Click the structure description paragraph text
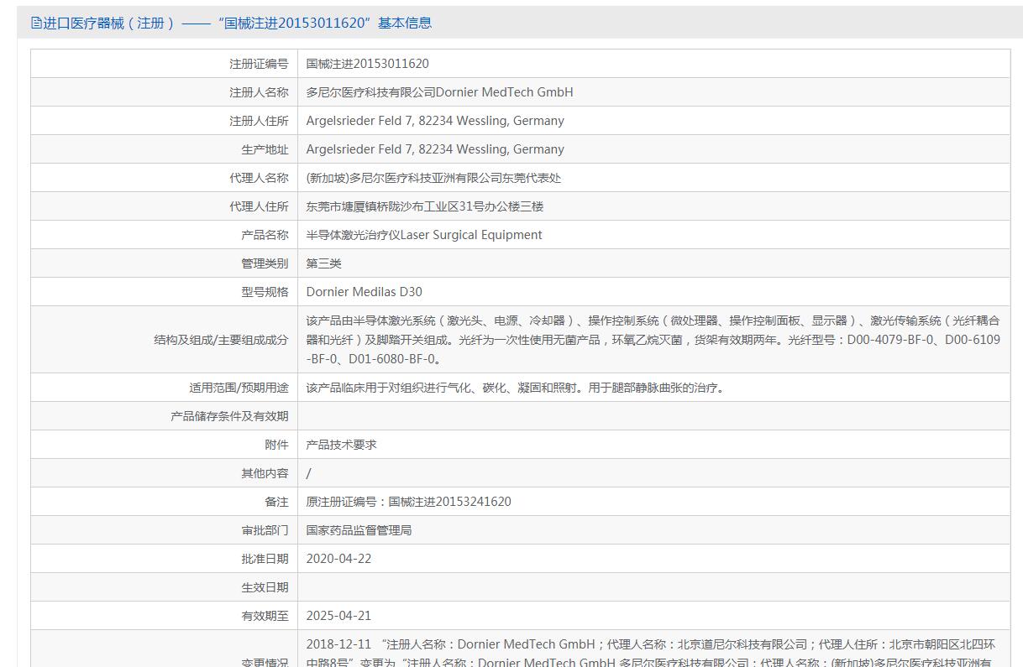Image resolution: width=1023 pixels, height=667 pixels. click(x=653, y=340)
